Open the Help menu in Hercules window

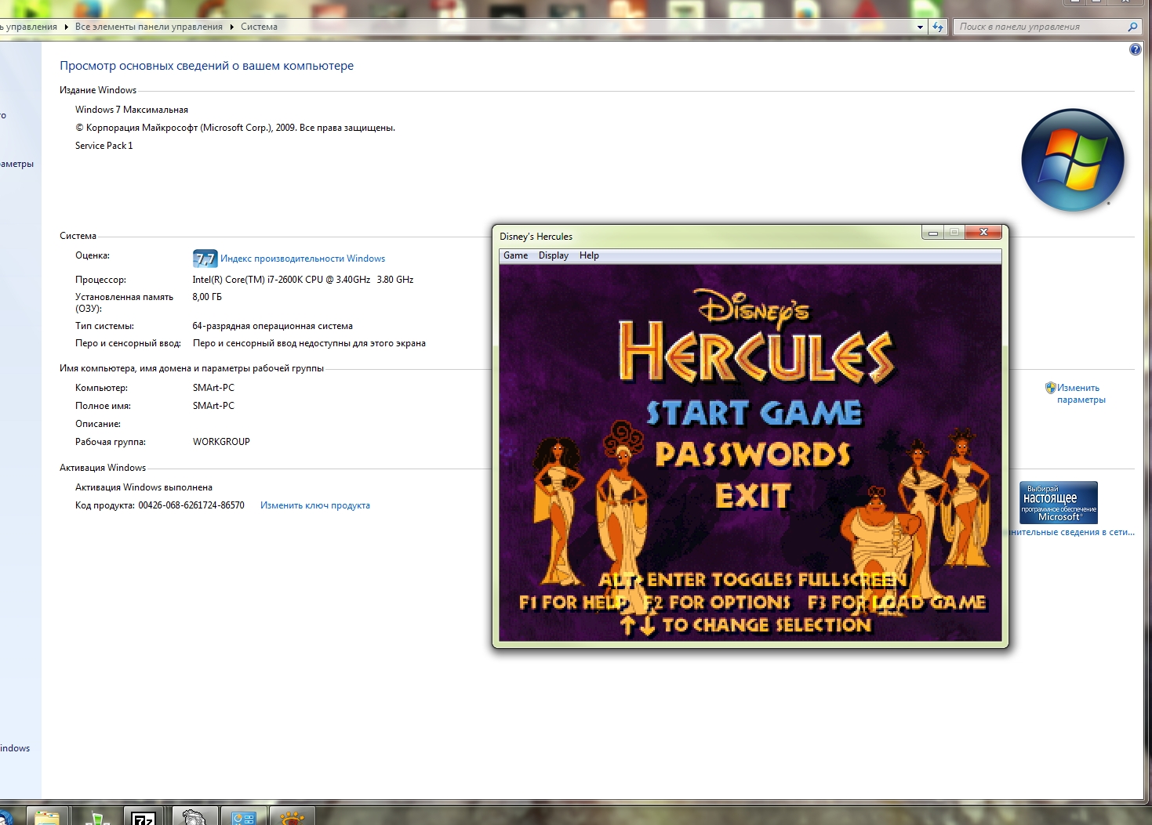[589, 255]
